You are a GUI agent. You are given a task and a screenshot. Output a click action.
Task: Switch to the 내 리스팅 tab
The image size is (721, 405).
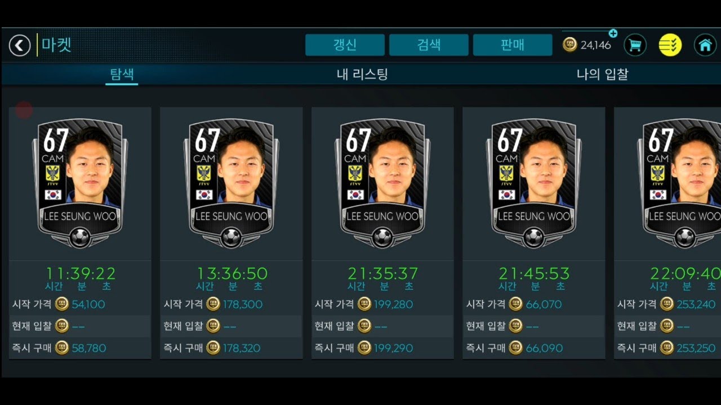(363, 74)
